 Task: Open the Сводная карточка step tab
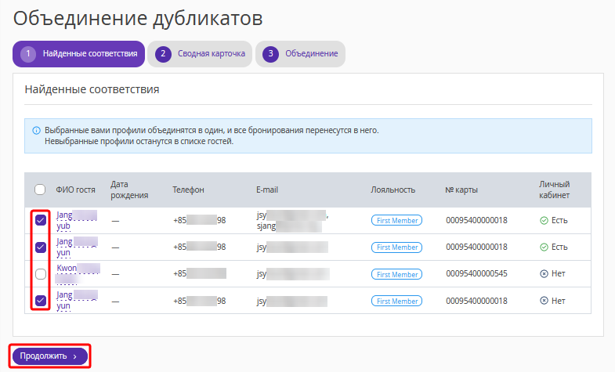click(201, 54)
